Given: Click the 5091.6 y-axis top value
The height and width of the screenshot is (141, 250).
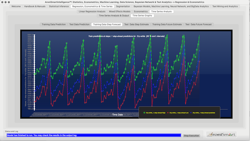Looking at the screenshot, I should (x=30, y=35).
